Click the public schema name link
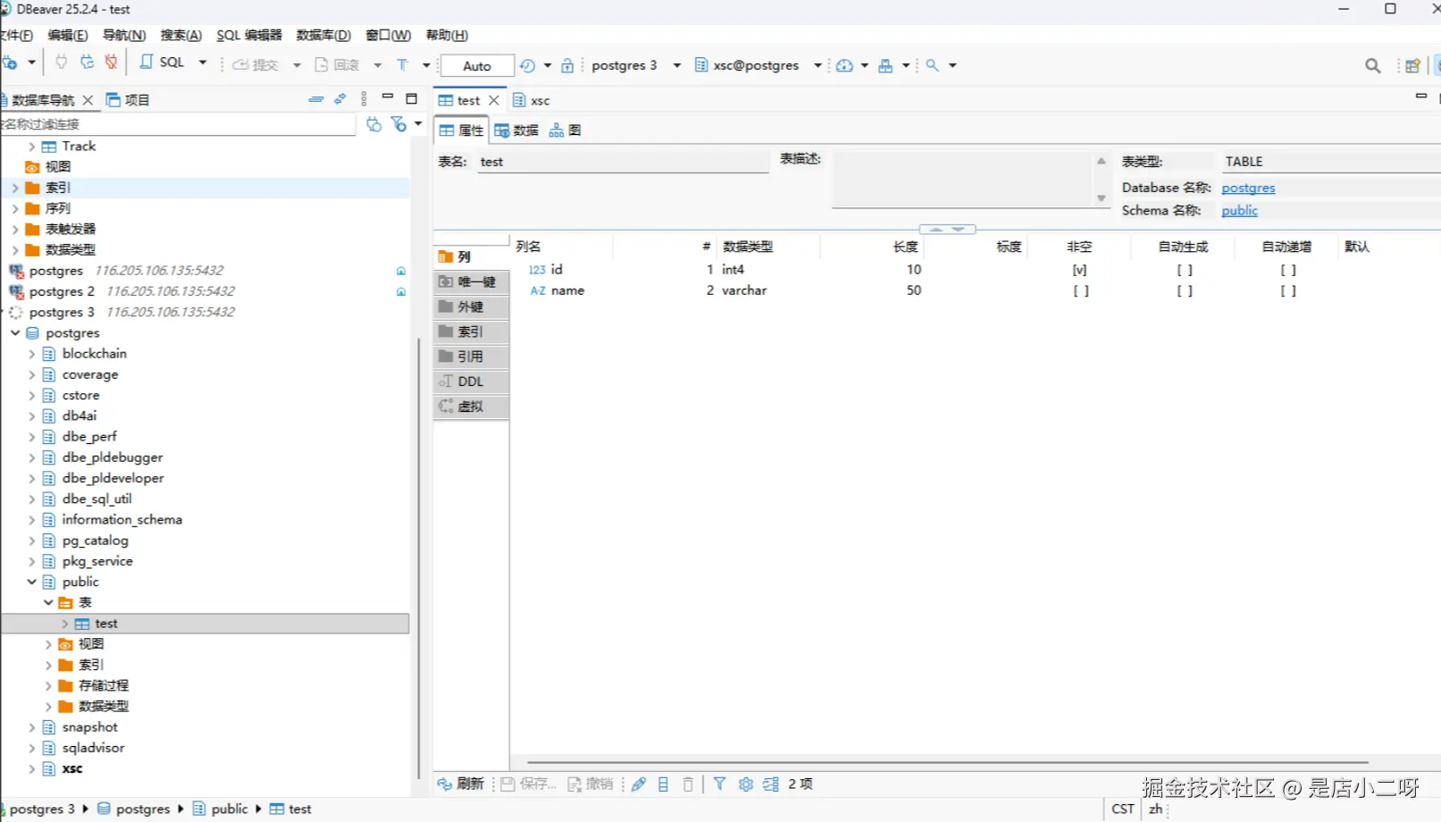1441x822 pixels. pyautogui.click(x=1239, y=211)
